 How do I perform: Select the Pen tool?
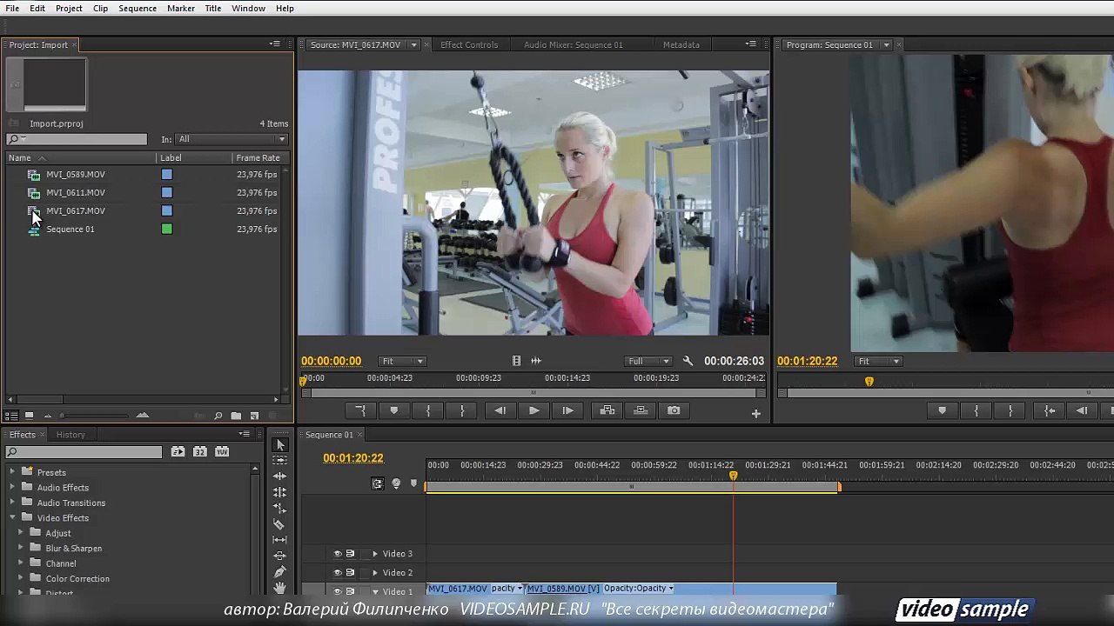pyautogui.click(x=279, y=572)
